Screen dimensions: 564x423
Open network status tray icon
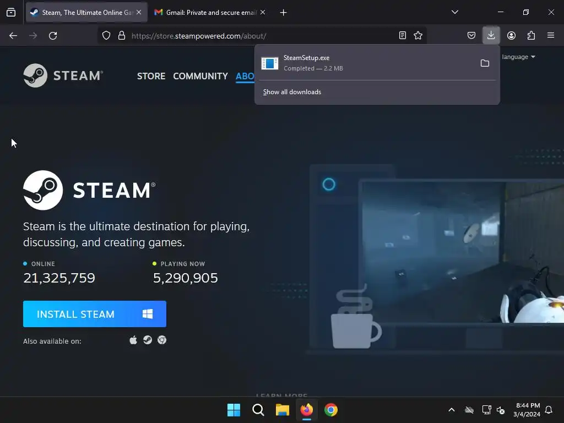[486, 410]
